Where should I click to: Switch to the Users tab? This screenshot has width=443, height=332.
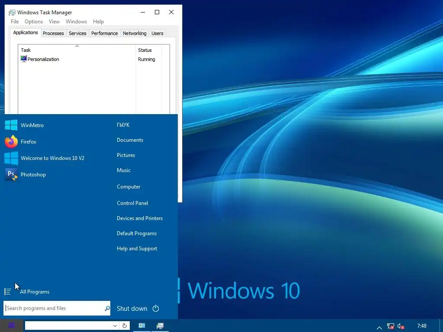click(157, 33)
